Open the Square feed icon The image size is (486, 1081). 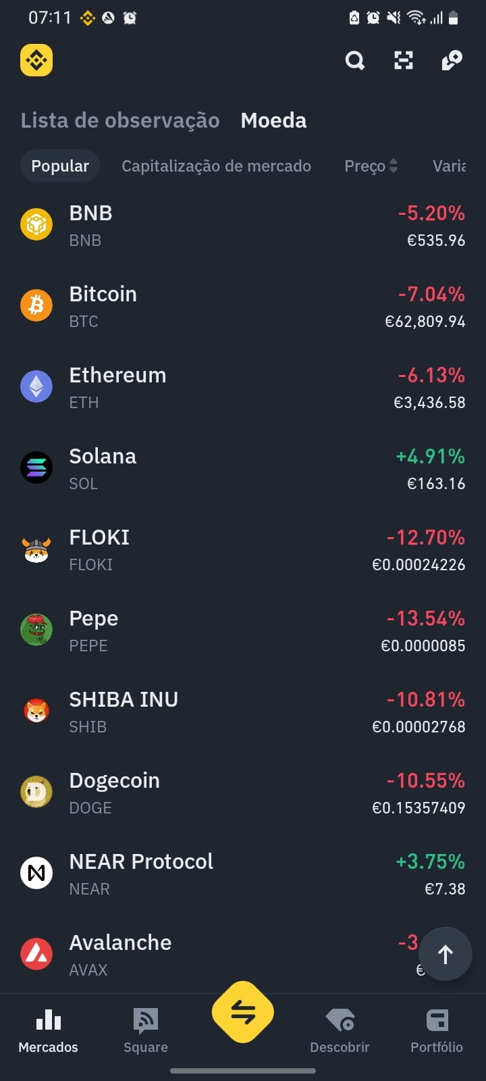pyautogui.click(x=146, y=1020)
